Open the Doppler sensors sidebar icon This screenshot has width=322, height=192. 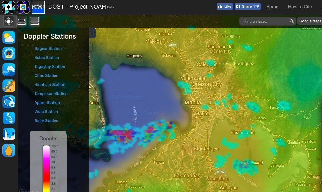(x=9, y=53)
